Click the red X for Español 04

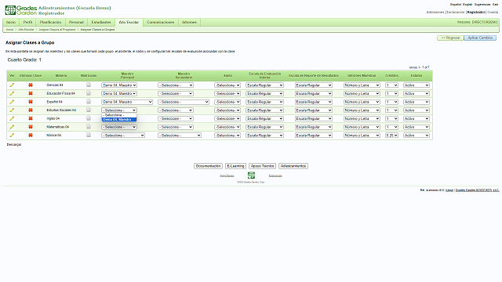pos(31,102)
